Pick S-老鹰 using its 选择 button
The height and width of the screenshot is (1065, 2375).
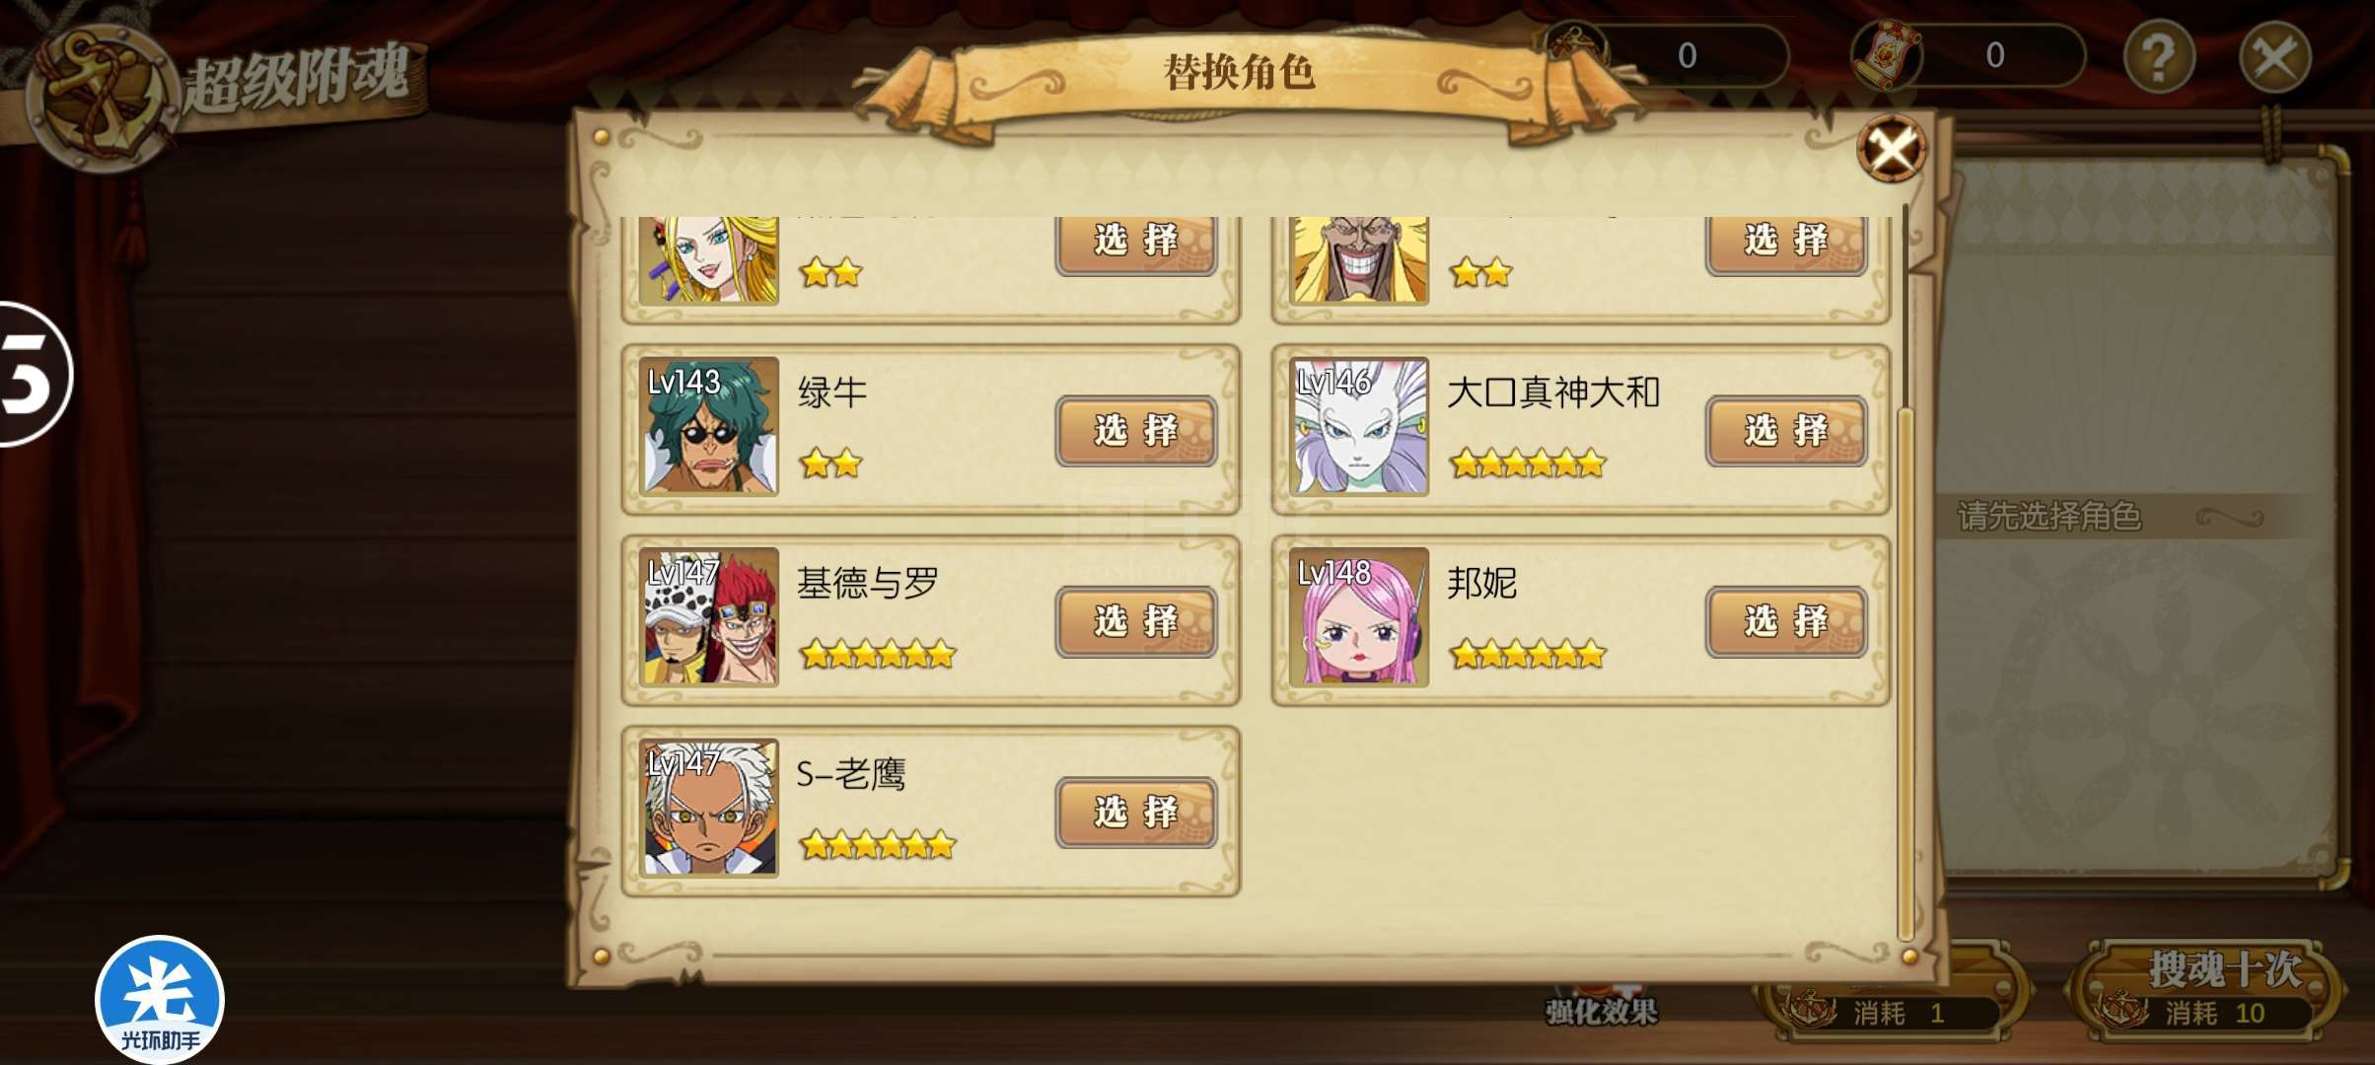(x=1135, y=813)
